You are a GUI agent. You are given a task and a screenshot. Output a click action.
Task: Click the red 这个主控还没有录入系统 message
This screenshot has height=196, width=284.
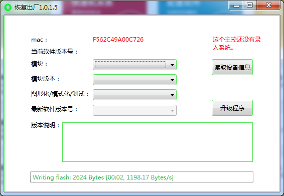(x=236, y=44)
